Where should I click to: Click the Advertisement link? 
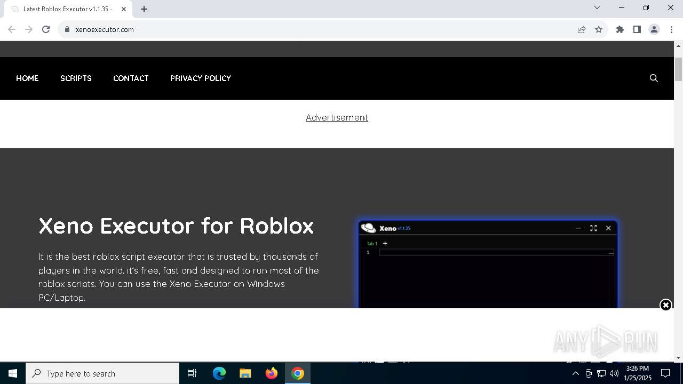point(337,117)
